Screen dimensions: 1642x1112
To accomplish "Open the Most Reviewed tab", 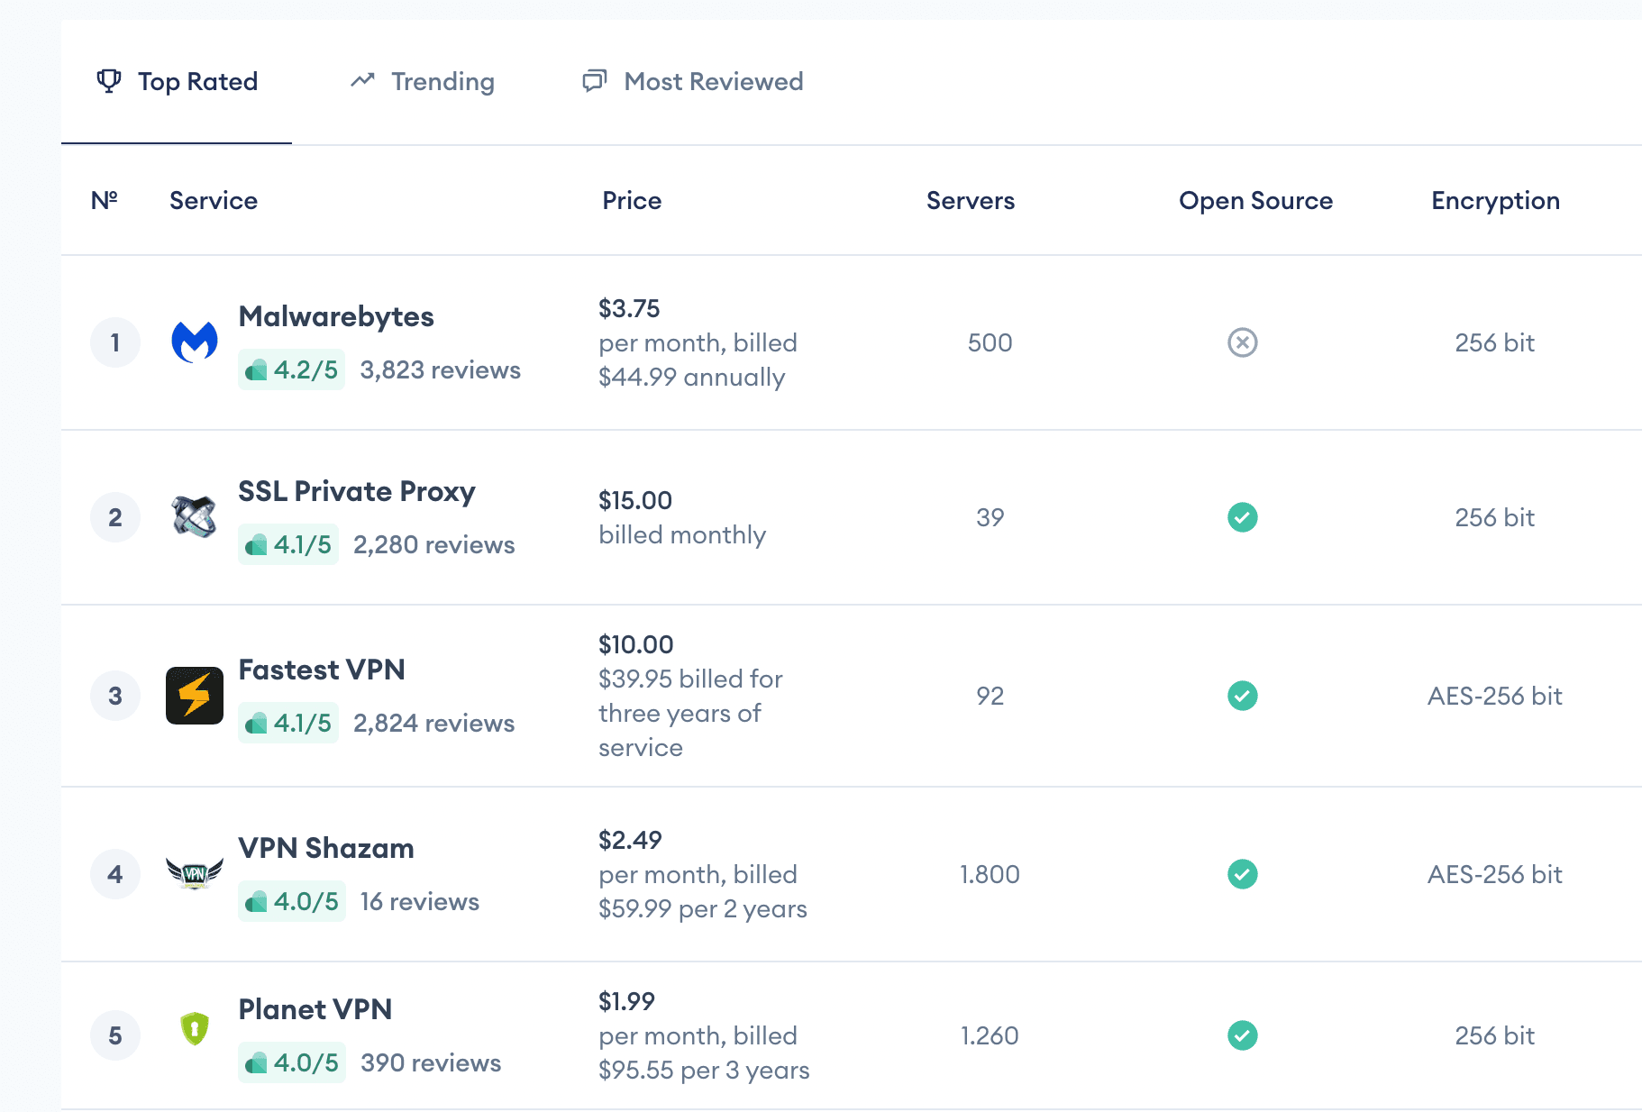I will (693, 82).
